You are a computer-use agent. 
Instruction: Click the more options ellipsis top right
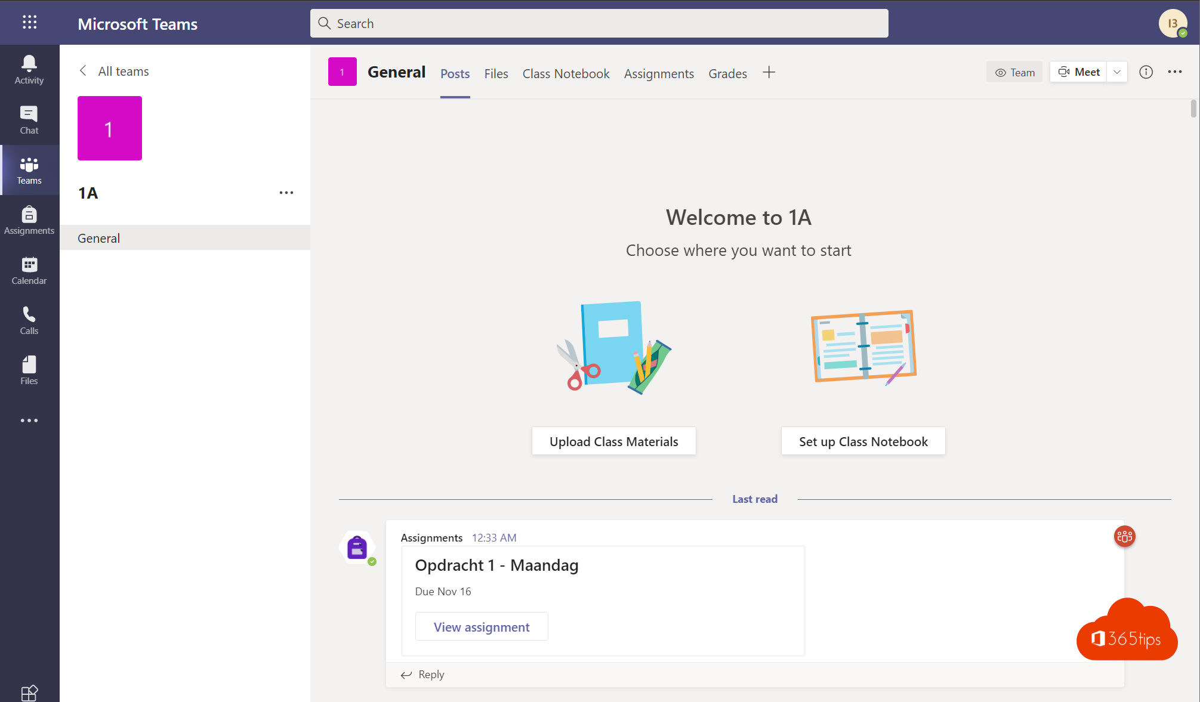[1175, 72]
